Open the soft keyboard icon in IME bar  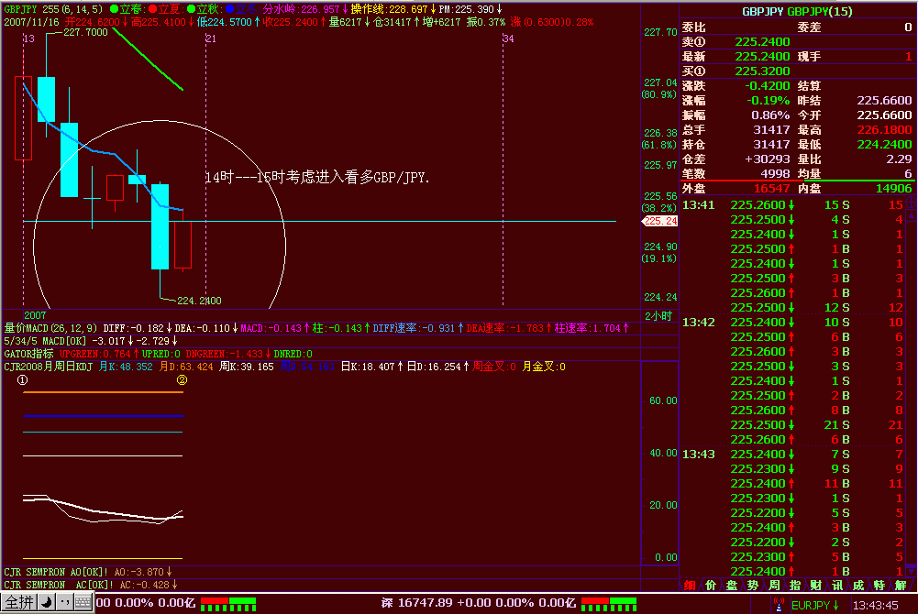83,602
